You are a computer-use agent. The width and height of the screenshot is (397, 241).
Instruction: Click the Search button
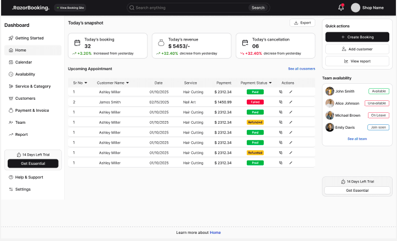(x=258, y=8)
